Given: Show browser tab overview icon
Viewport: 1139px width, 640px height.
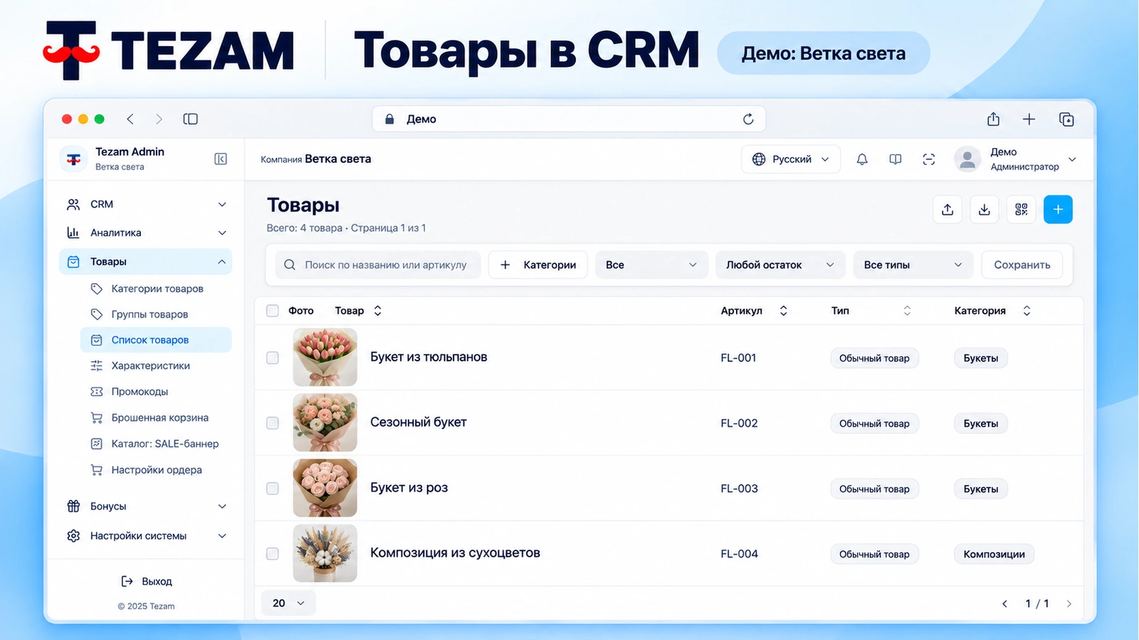Looking at the screenshot, I should (1066, 119).
